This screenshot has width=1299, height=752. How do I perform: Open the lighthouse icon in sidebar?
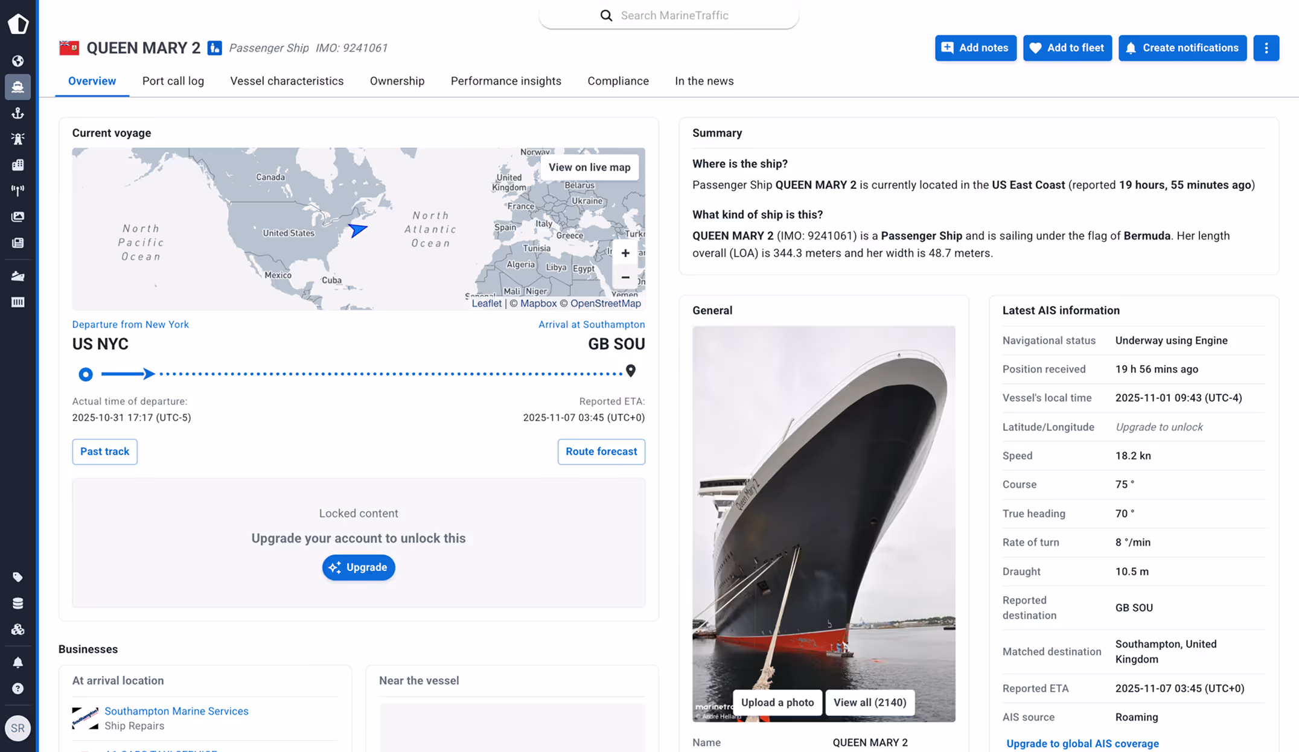(18, 139)
